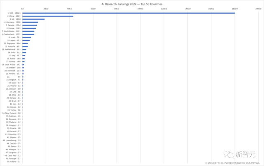Click the USA bar in the chart
The width and height of the screenshot is (264, 166).
pos(128,13)
